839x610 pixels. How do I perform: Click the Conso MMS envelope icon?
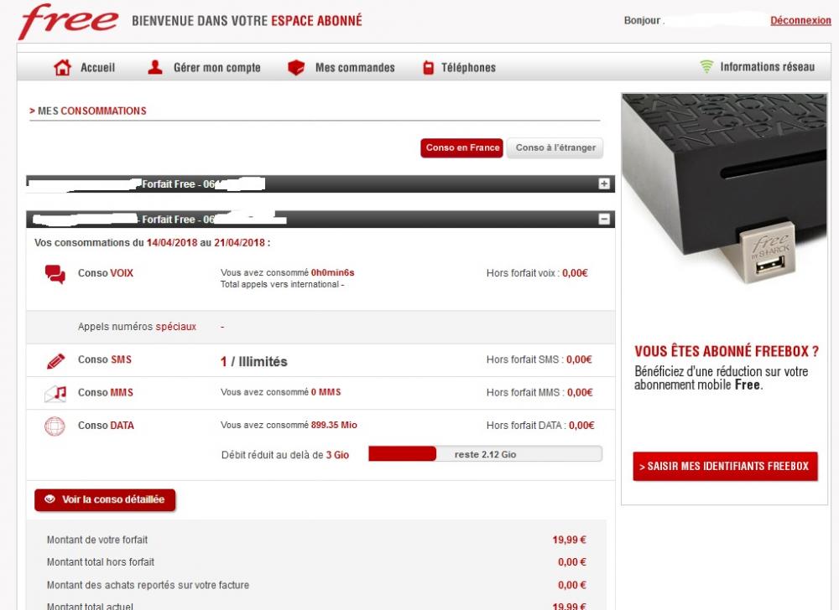click(x=55, y=394)
